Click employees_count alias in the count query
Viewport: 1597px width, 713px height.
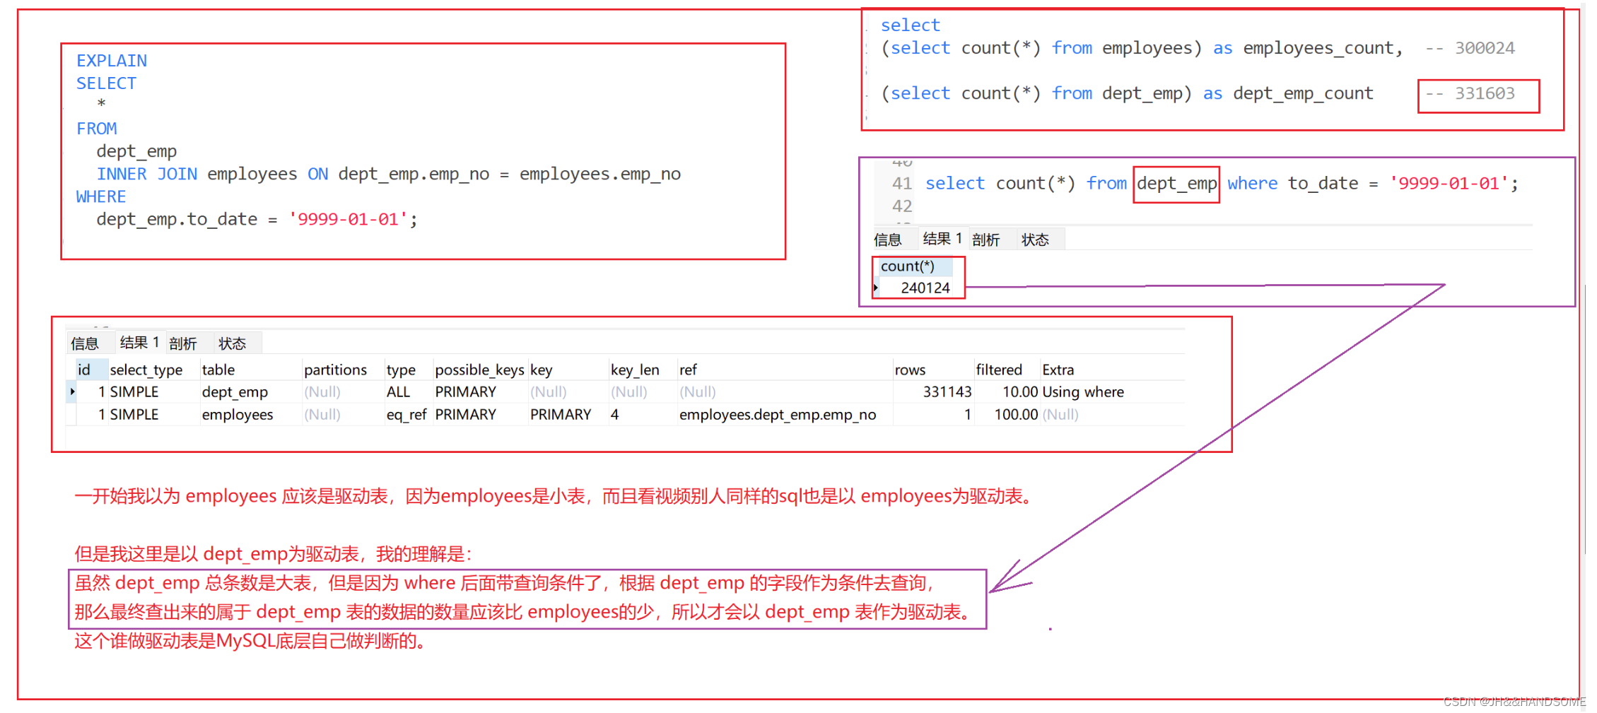point(1318,48)
